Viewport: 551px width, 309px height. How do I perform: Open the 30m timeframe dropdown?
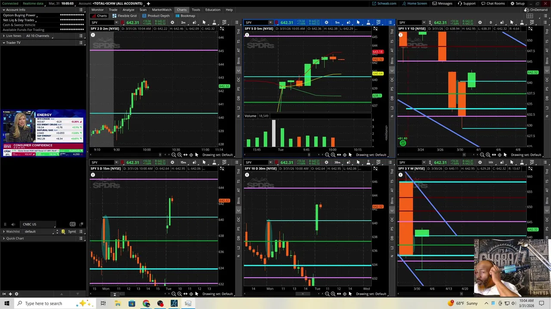[337, 162]
